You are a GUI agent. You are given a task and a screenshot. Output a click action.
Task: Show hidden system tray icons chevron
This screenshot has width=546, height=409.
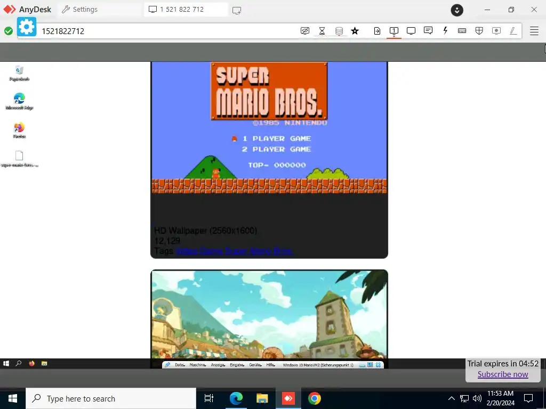(x=451, y=398)
